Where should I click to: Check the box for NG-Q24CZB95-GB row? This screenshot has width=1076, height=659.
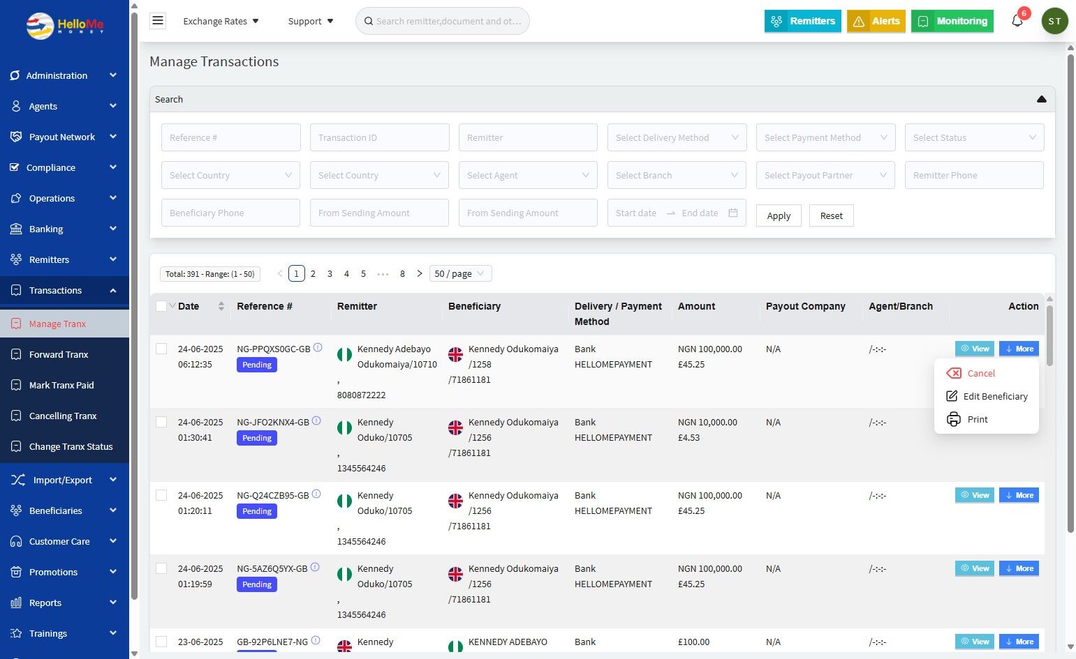(x=161, y=495)
